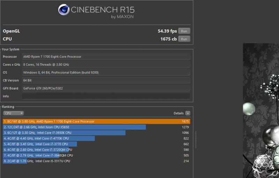Run the CPU benchmark
The height and width of the screenshot is (178, 279).
click(184, 39)
